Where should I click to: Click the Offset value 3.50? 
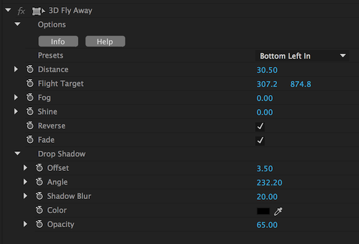[x=265, y=168]
